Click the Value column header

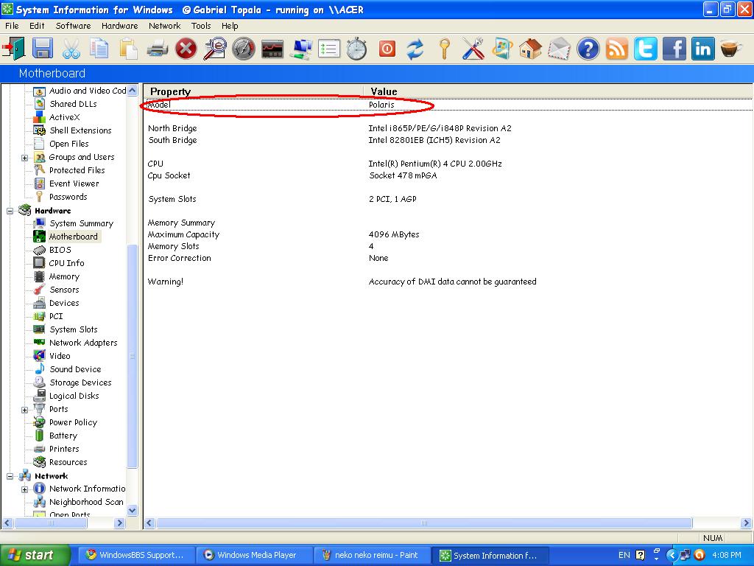coord(558,91)
